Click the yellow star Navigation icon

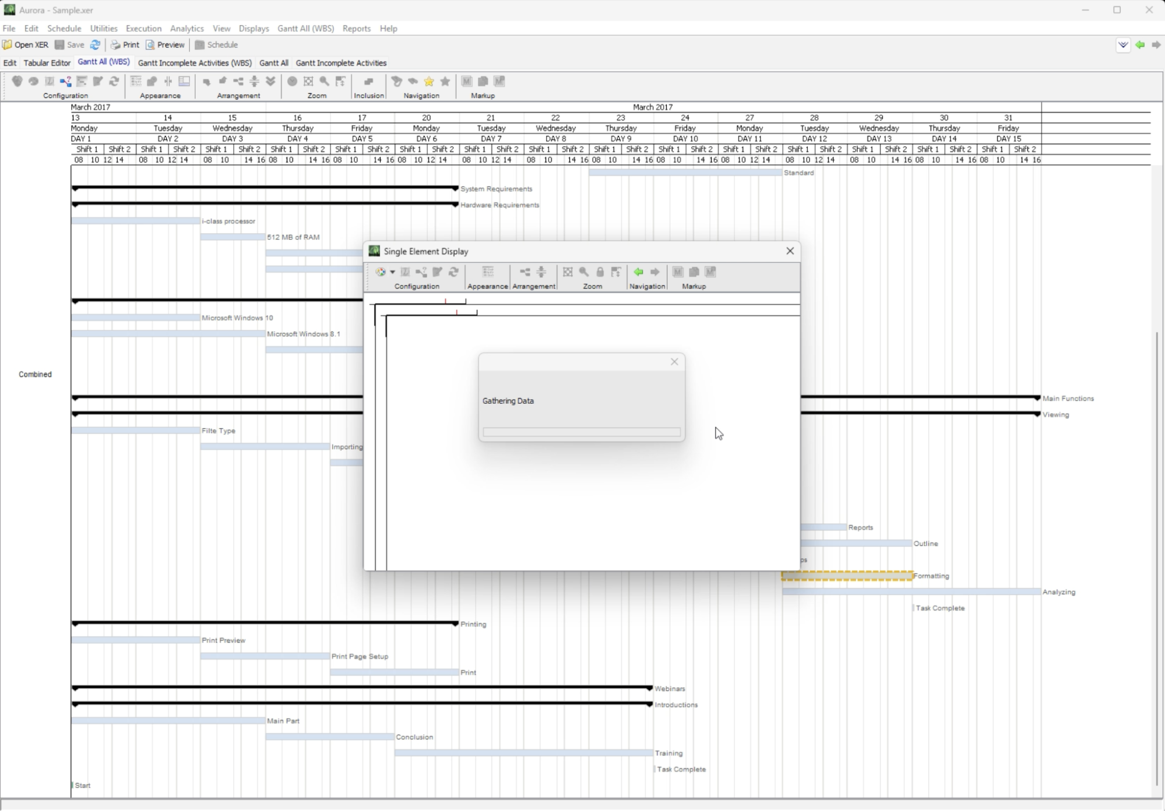coord(429,82)
